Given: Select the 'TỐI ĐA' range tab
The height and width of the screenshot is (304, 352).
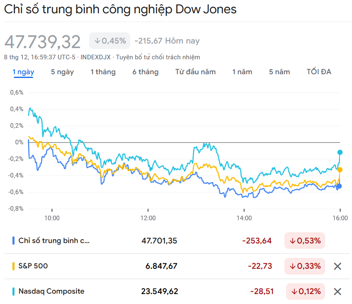Looking at the screenshot, I should 319,72.
